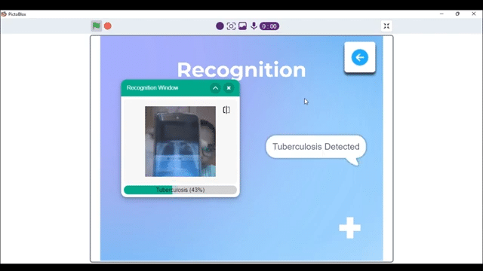Close the Recognition Window panel
The image size is (483, 271).
point(229,88)
